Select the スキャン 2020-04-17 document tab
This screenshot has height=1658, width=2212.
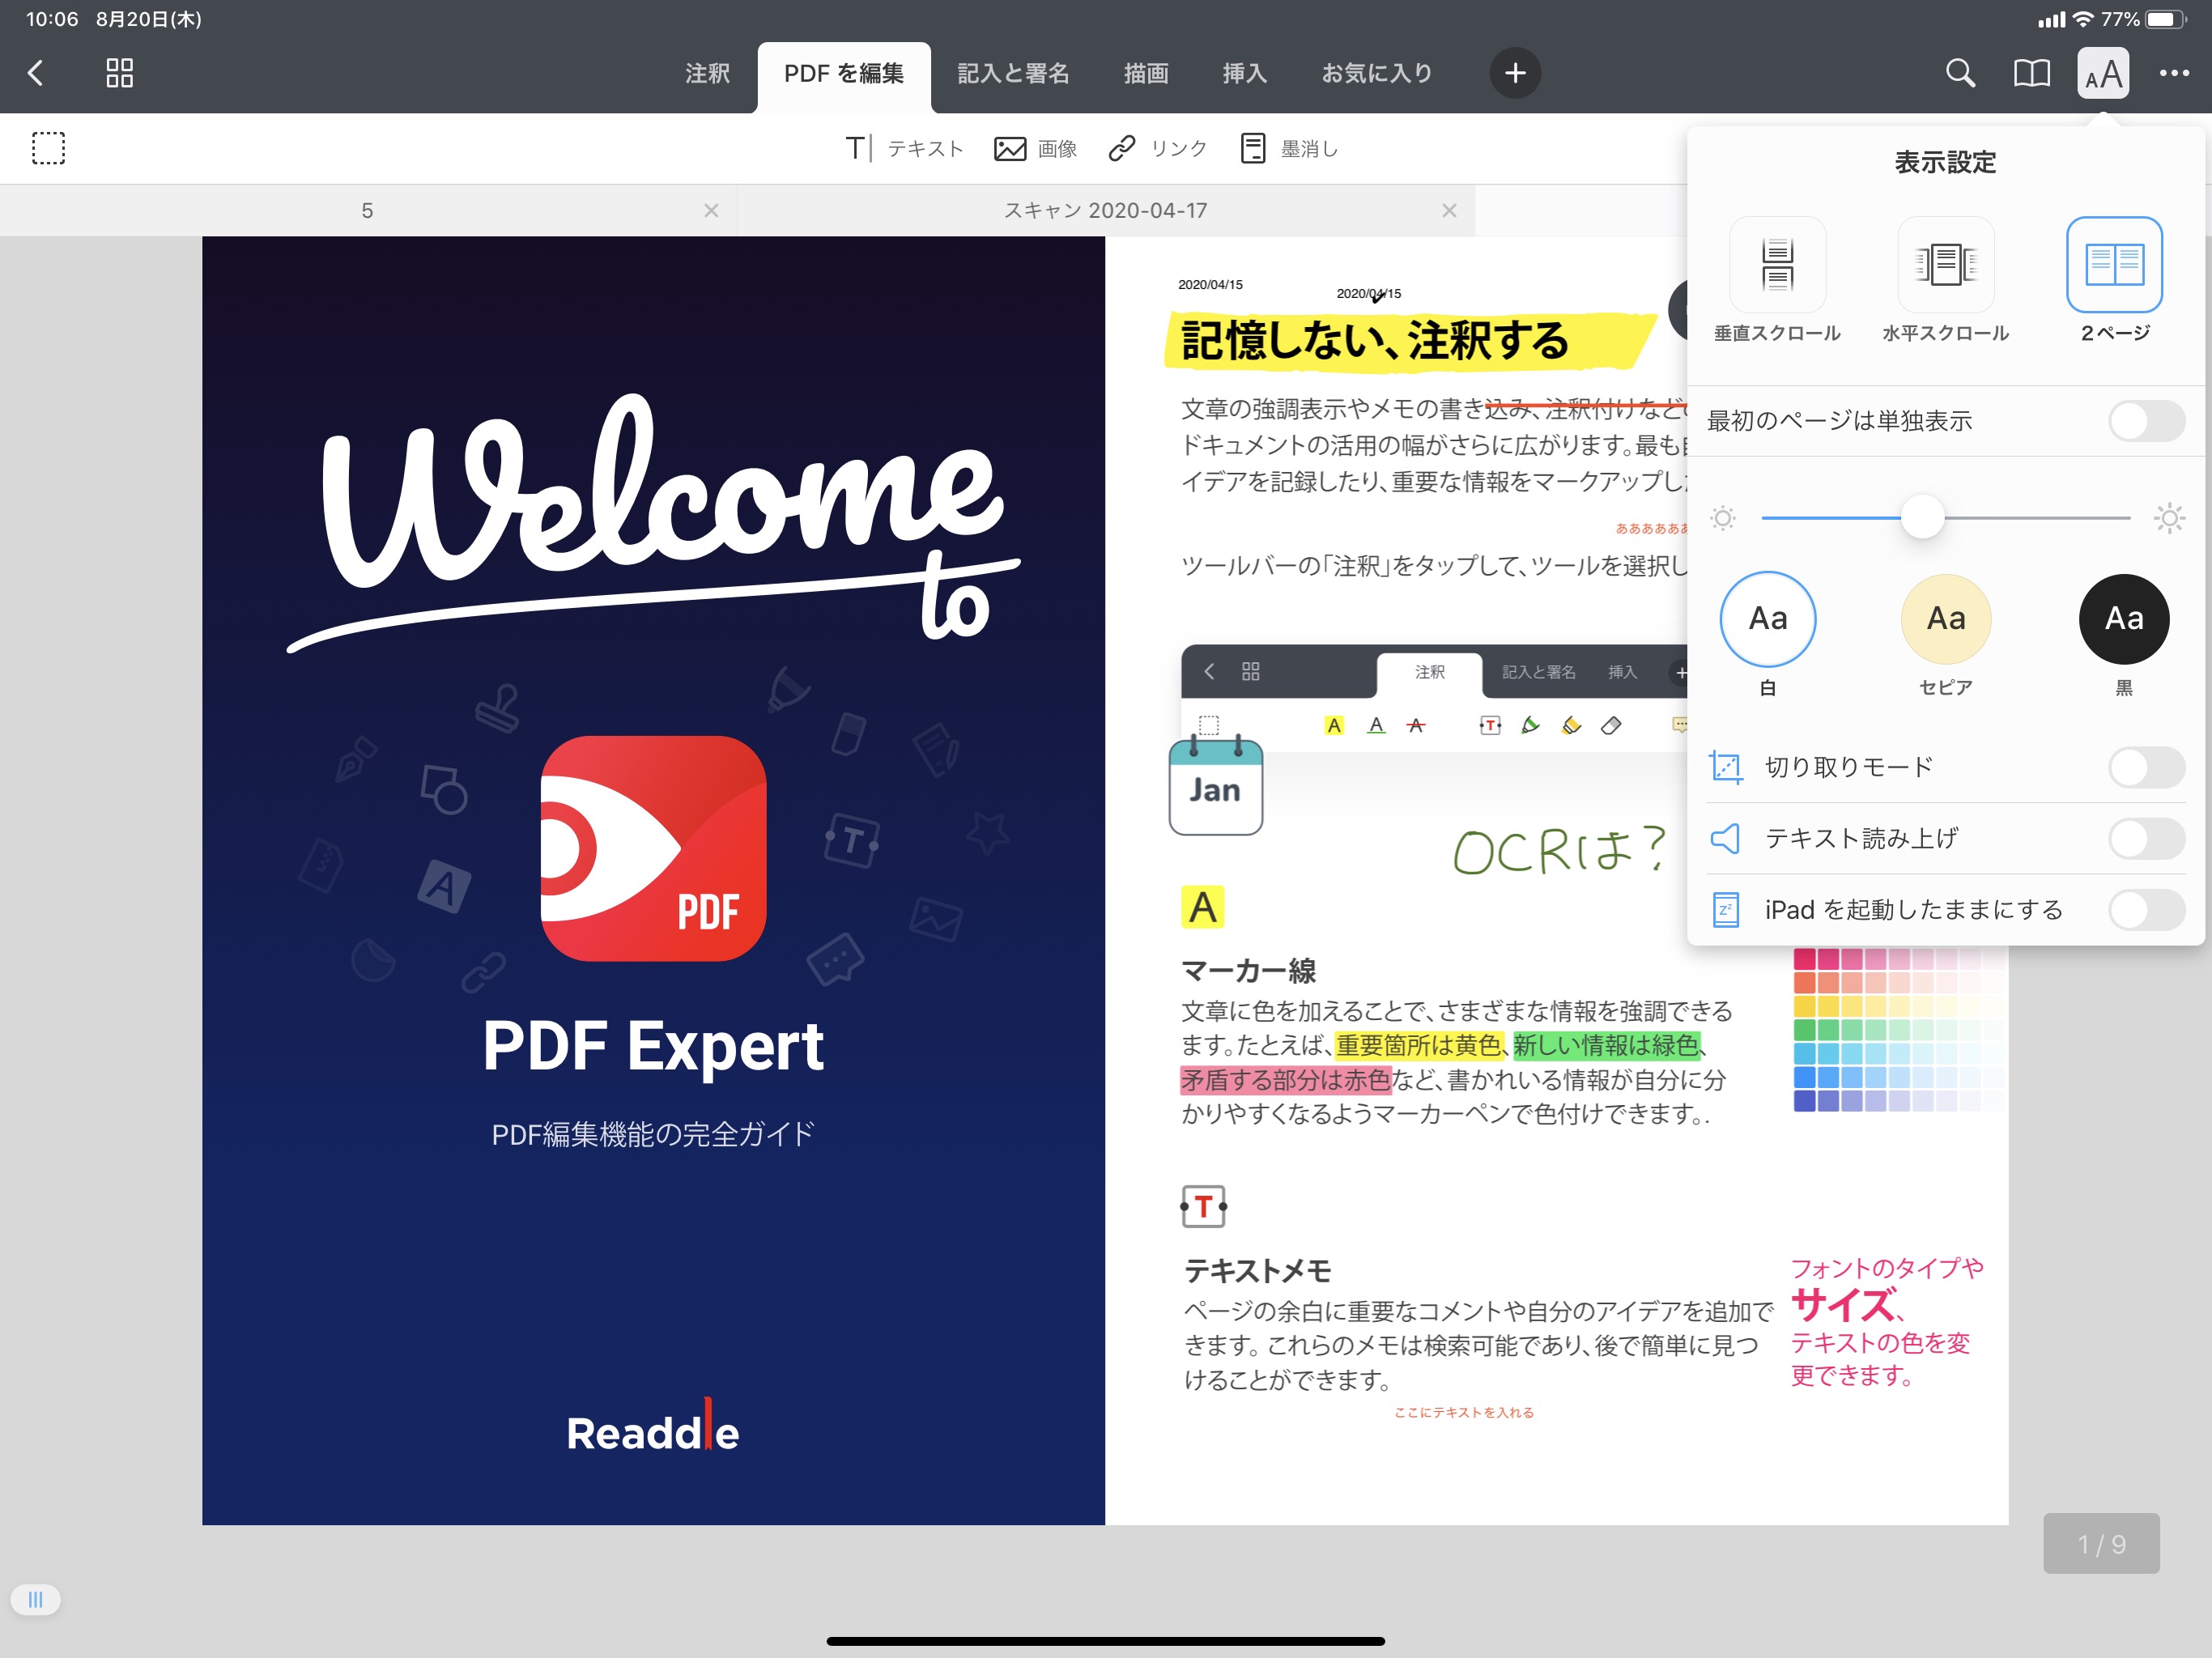tap(1106, 210)
